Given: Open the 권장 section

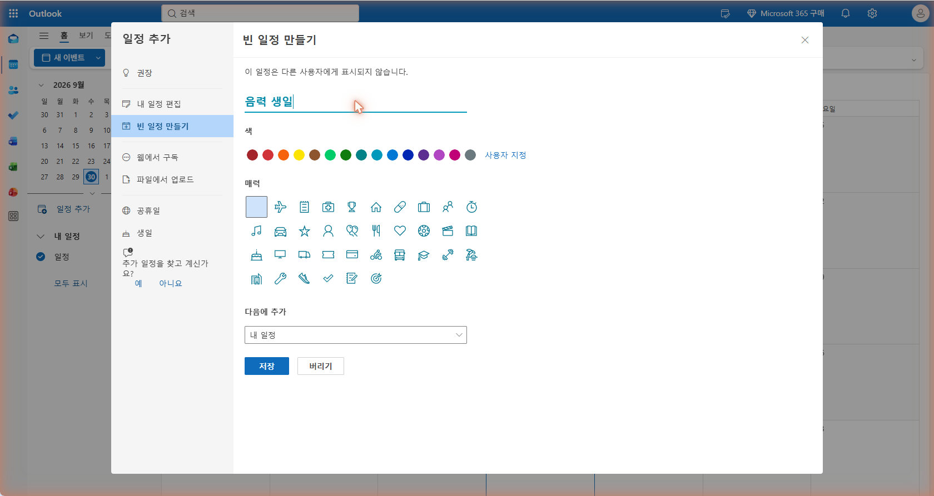Looking at the screenshot, I should tap(172, 73).
